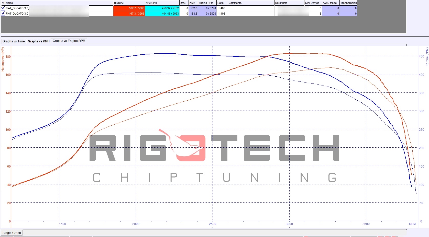This screenshot has height=237, width=429.
Task: Switch to Graphs vs KMH tab
Action: pyautogui.click(x=39, y=41)
